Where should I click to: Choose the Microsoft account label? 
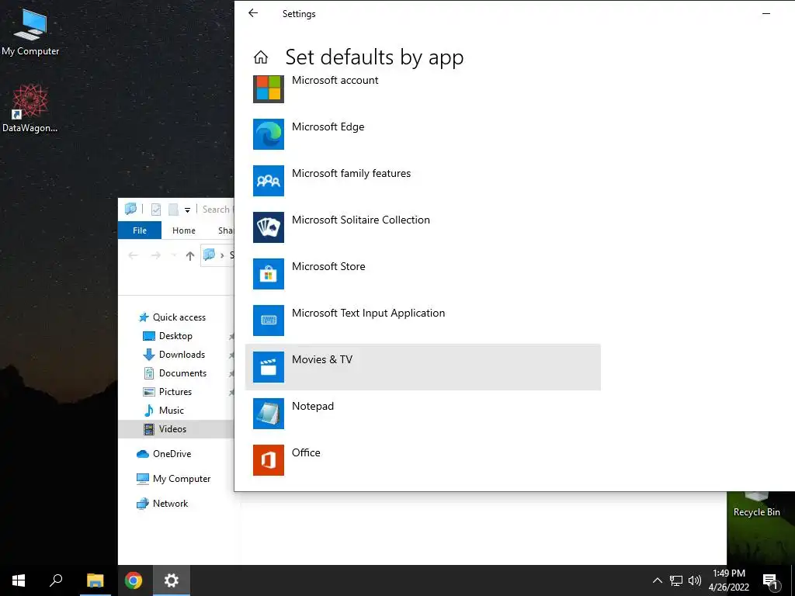tap(335, 80)
